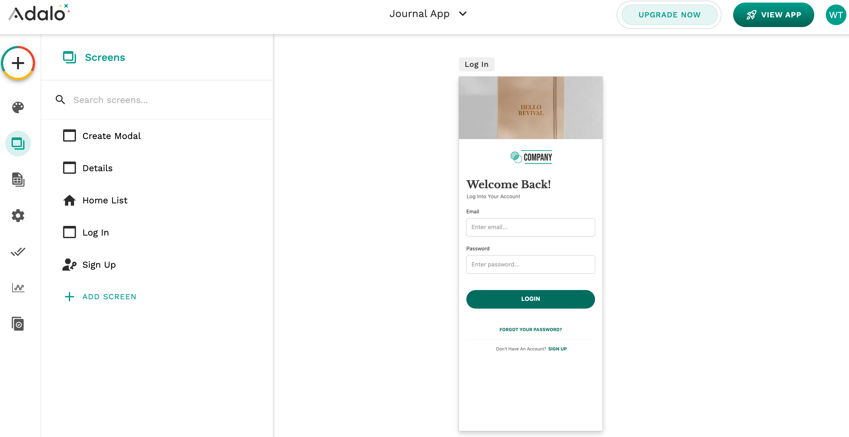849x437 pixels.
Task: Select the Screens sidebar icon
Action: click(x=18, y=144)
